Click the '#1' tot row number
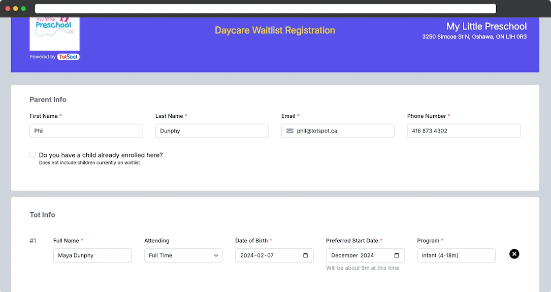The width and height of the screenshot is (551, 292). tap(33, 241)
